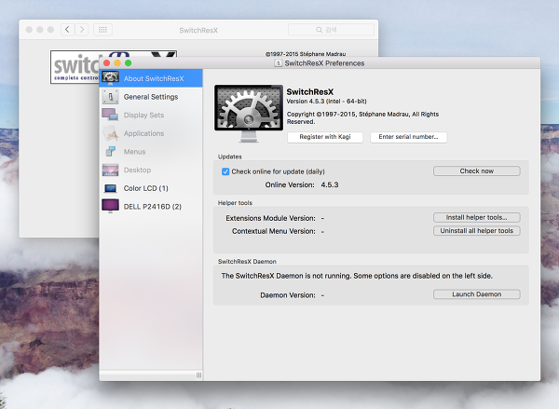Click forward arrow in SwitchResX background window
Viewport: 559px width, 409px height.
coord(82,30)
